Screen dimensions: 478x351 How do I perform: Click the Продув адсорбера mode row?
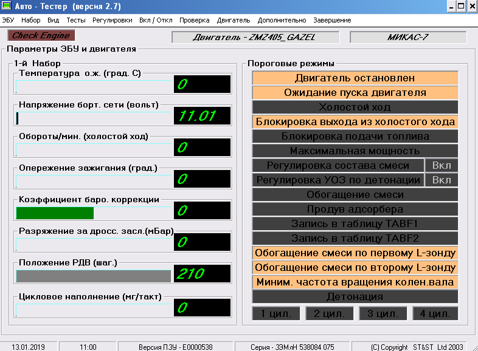tap(355, 209)
